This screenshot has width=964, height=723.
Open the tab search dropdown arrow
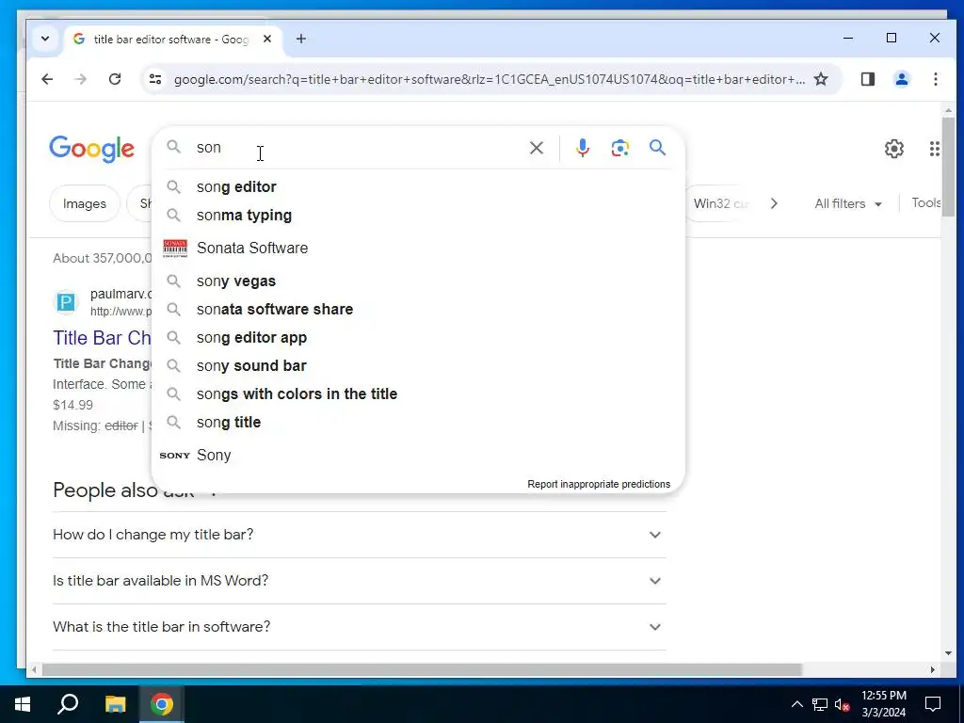(x=45, y=39)
